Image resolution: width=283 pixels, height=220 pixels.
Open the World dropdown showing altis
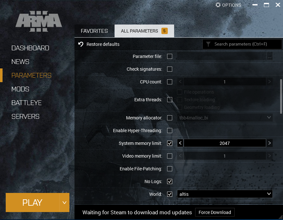[225, 194]
